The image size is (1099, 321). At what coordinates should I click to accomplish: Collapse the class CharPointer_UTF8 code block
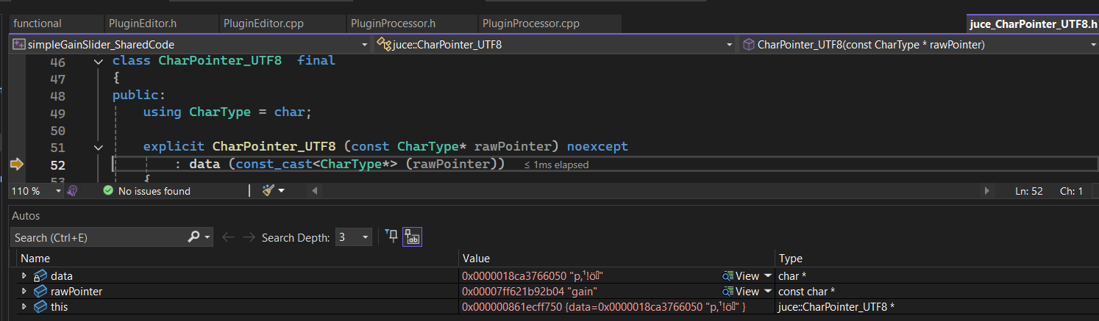[99, 61]
